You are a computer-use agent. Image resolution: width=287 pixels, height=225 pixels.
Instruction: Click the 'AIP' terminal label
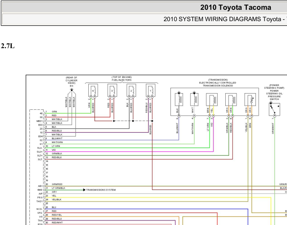tap(41, 194)
